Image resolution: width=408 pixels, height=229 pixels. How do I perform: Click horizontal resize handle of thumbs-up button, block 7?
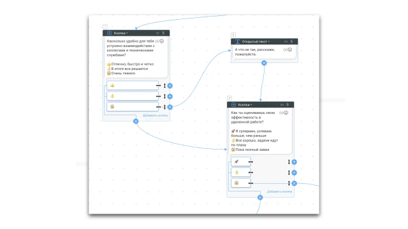pos(158,85)
